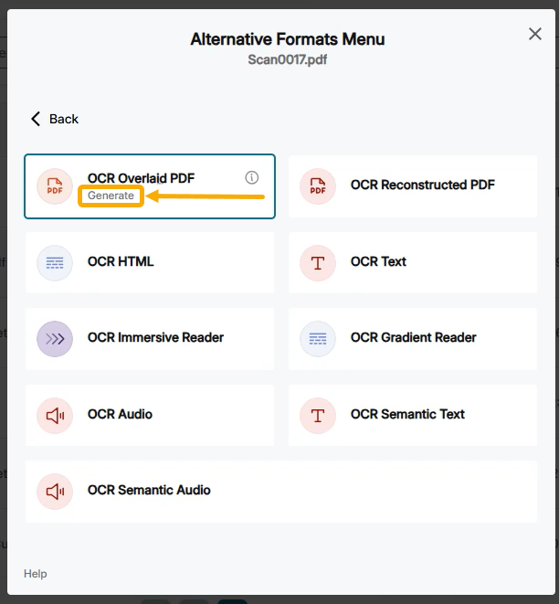The image size is (559, 604).
Task: Select the OCR Immersive Reader label
Action: click(155, 337)
